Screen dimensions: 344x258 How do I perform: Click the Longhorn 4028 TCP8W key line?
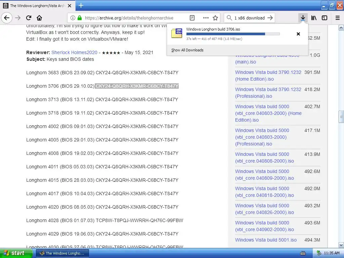point(105,220)
